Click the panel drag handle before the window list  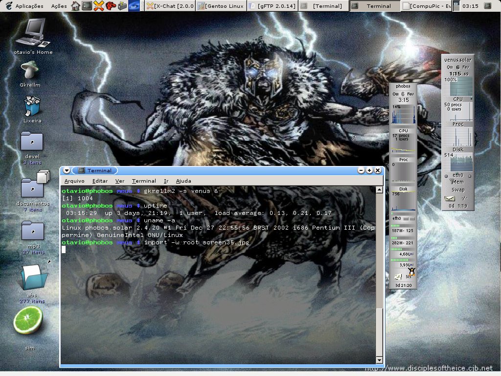(x=143, y=6)
